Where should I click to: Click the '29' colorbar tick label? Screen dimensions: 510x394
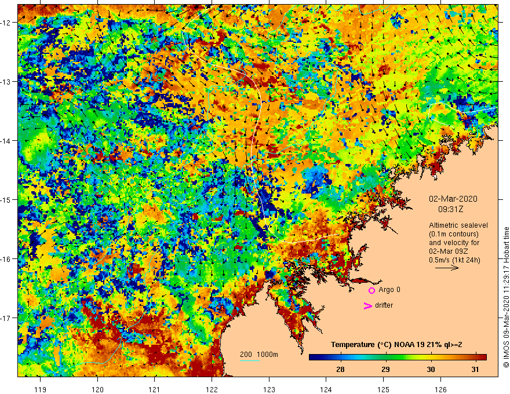(x=385, y=370)
